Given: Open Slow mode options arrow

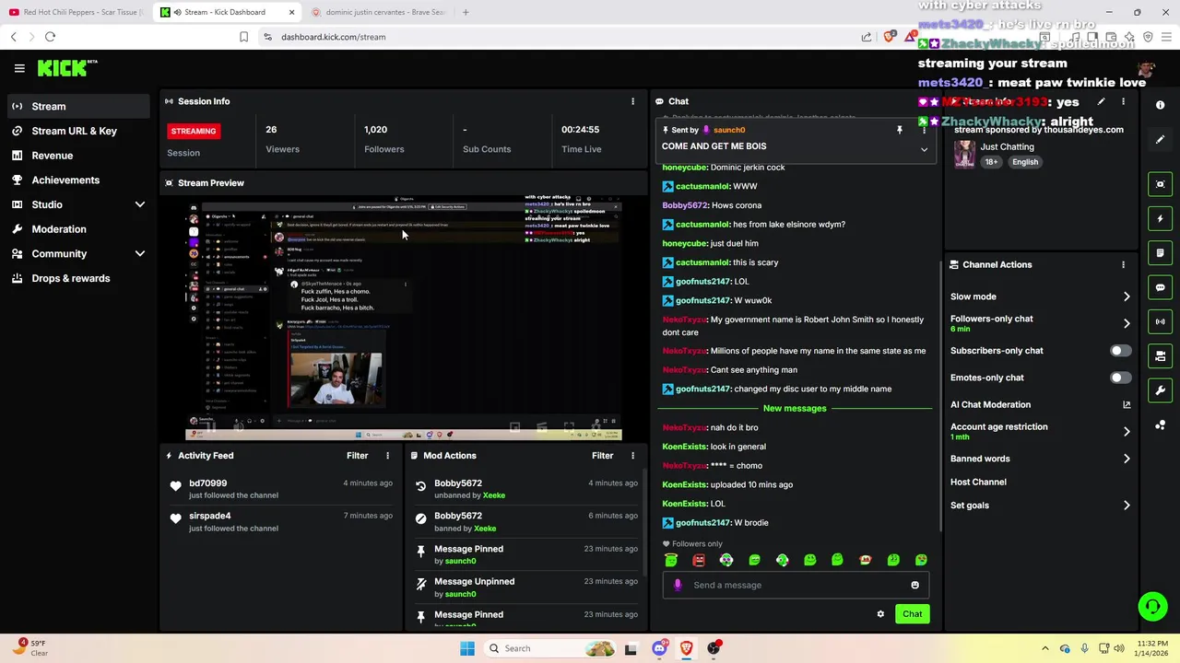Looking at the screenshot, I should (x=1127, y=297).
